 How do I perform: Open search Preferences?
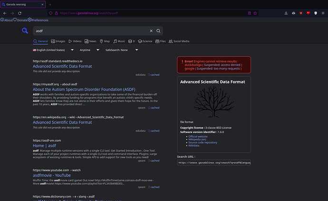pyautogui.click(x=38, y=20)
